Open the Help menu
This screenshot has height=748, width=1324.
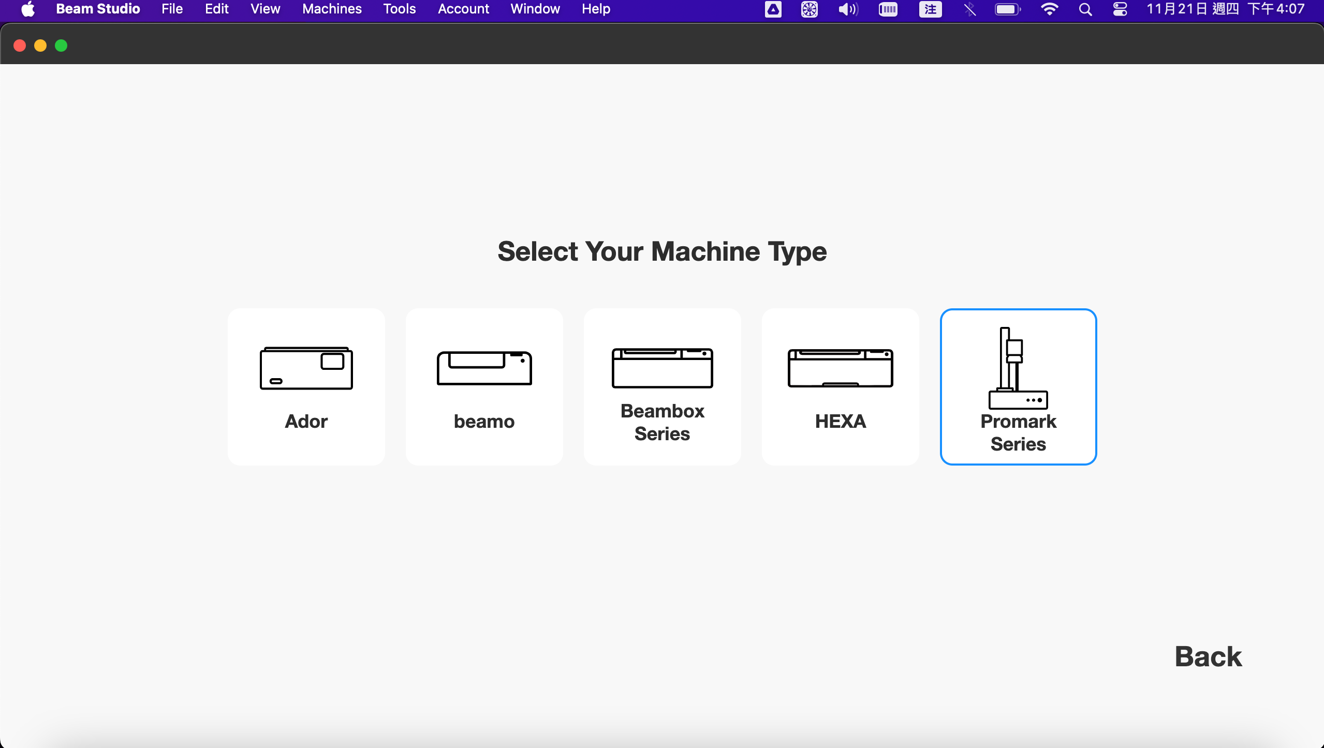[x=596, y=9]
